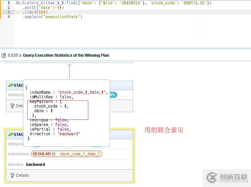
Task: Click the isPartial : false line in the popup
Action: [x=50, y=129]
